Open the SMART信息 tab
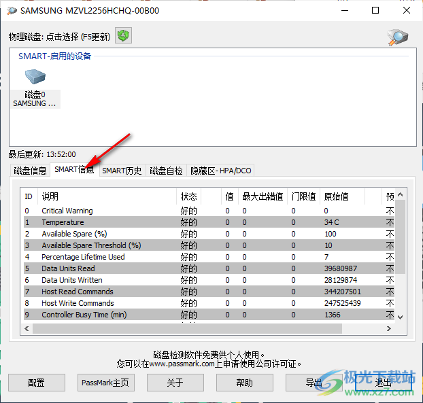Viewport: 423px width, 403px height. coord(74,169)
